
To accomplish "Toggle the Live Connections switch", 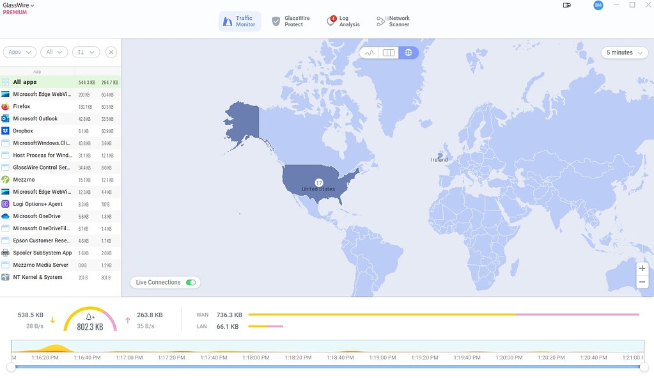I will 191,283.
